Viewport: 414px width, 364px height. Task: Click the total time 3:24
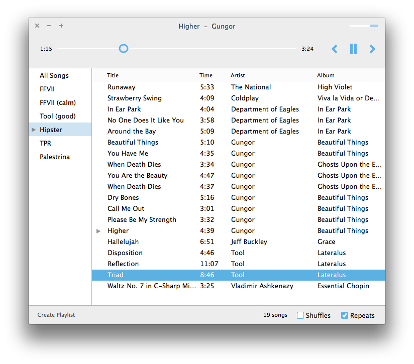coord(307,49)
